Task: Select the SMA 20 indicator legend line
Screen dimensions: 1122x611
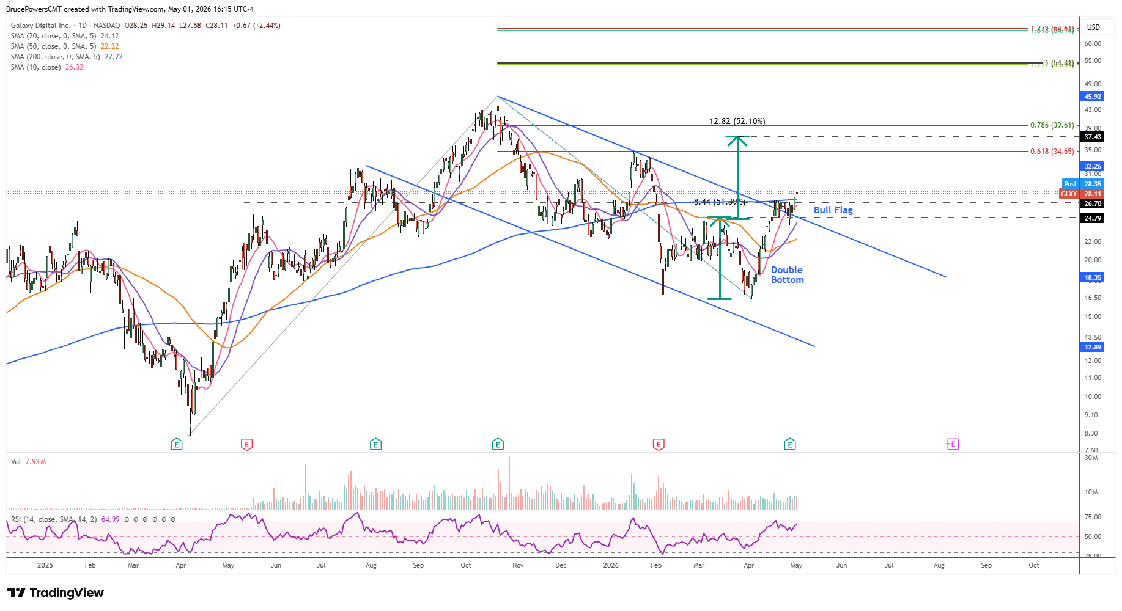Action: [65, 36]
